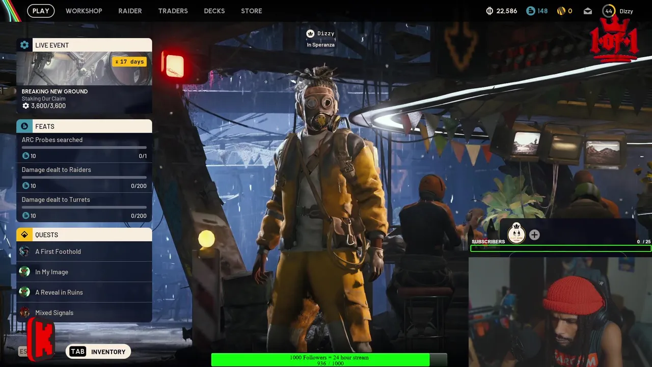Click the In Speranza status text
652x367 pixels.
[320, 45]
